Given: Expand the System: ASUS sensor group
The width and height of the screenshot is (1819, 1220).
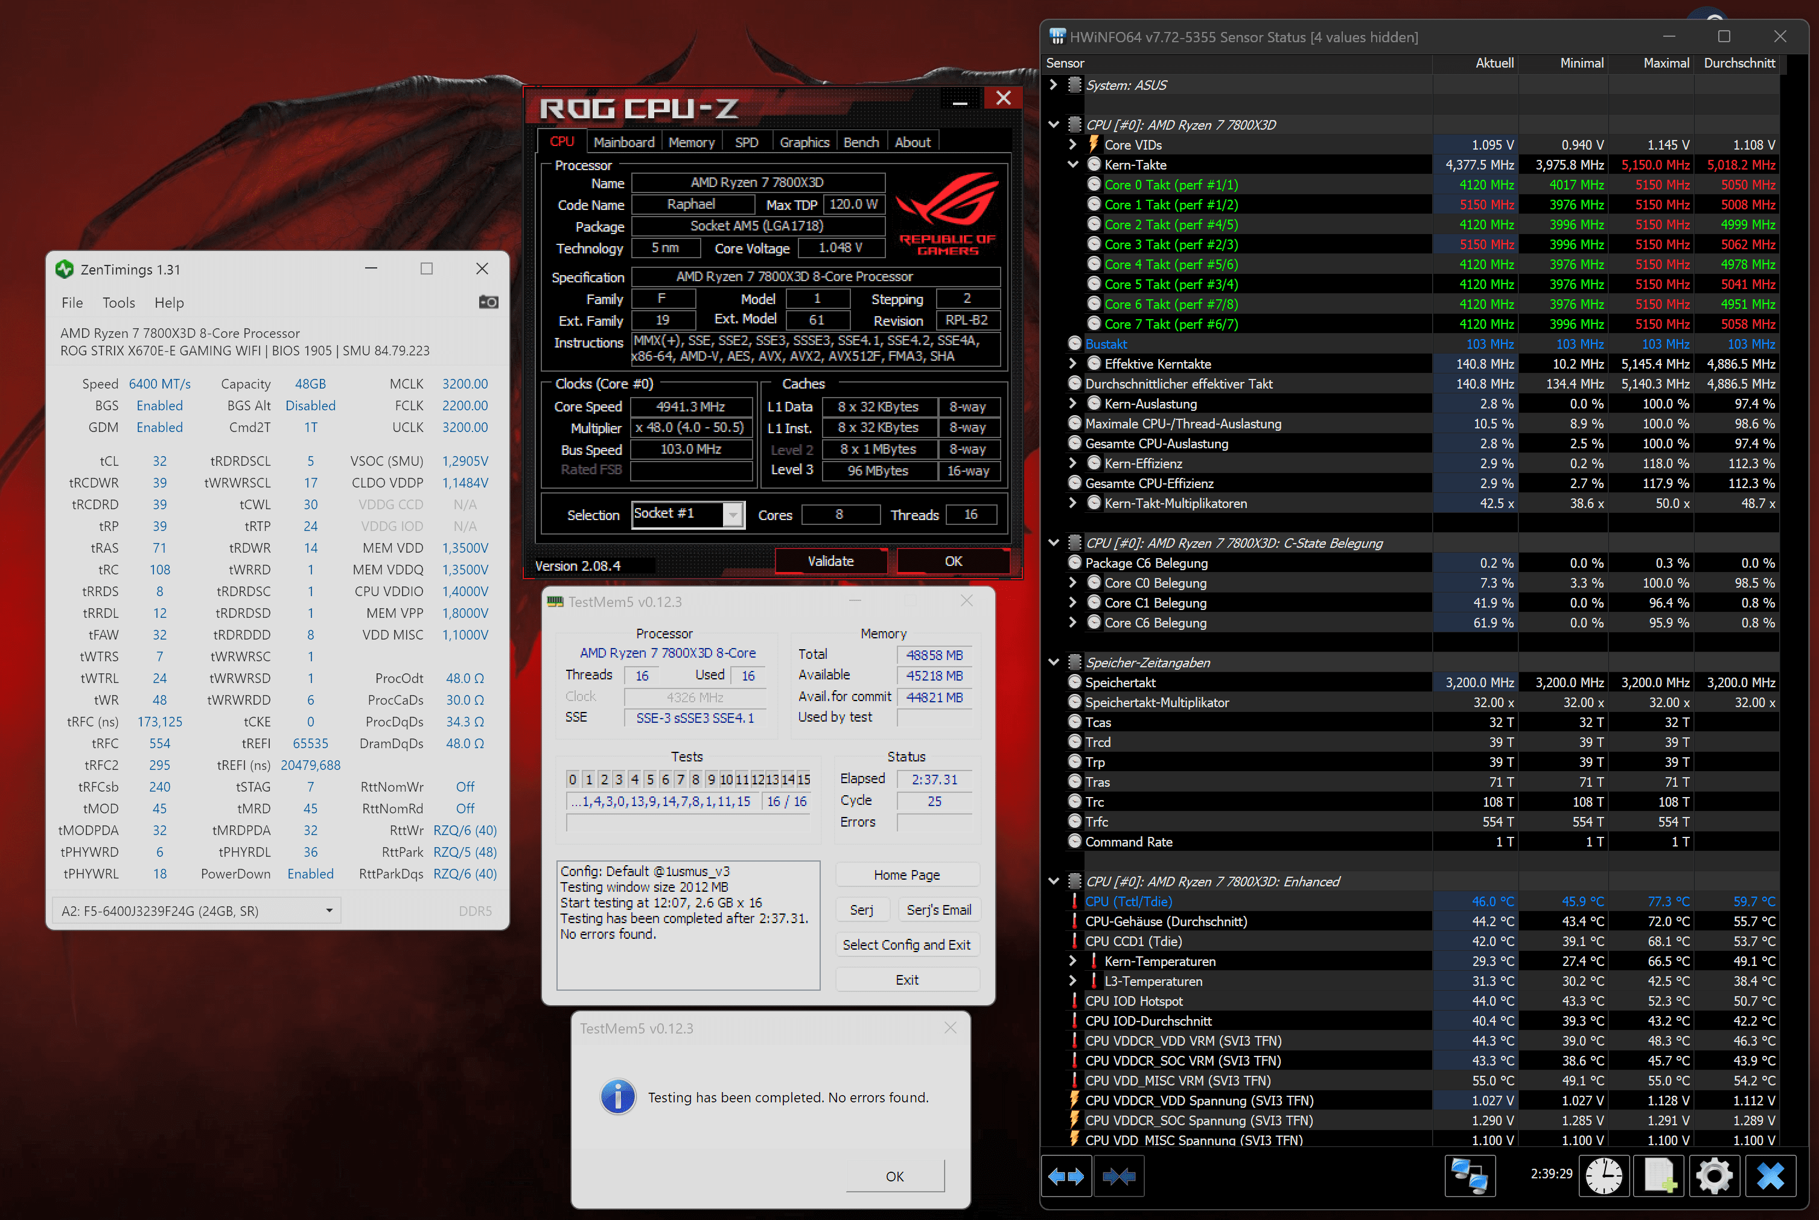Looking at the screenshot, I should (x=1053, y=85).
